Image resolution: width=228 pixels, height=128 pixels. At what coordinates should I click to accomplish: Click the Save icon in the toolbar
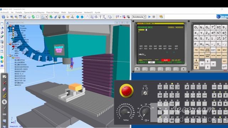pos(3,17)
